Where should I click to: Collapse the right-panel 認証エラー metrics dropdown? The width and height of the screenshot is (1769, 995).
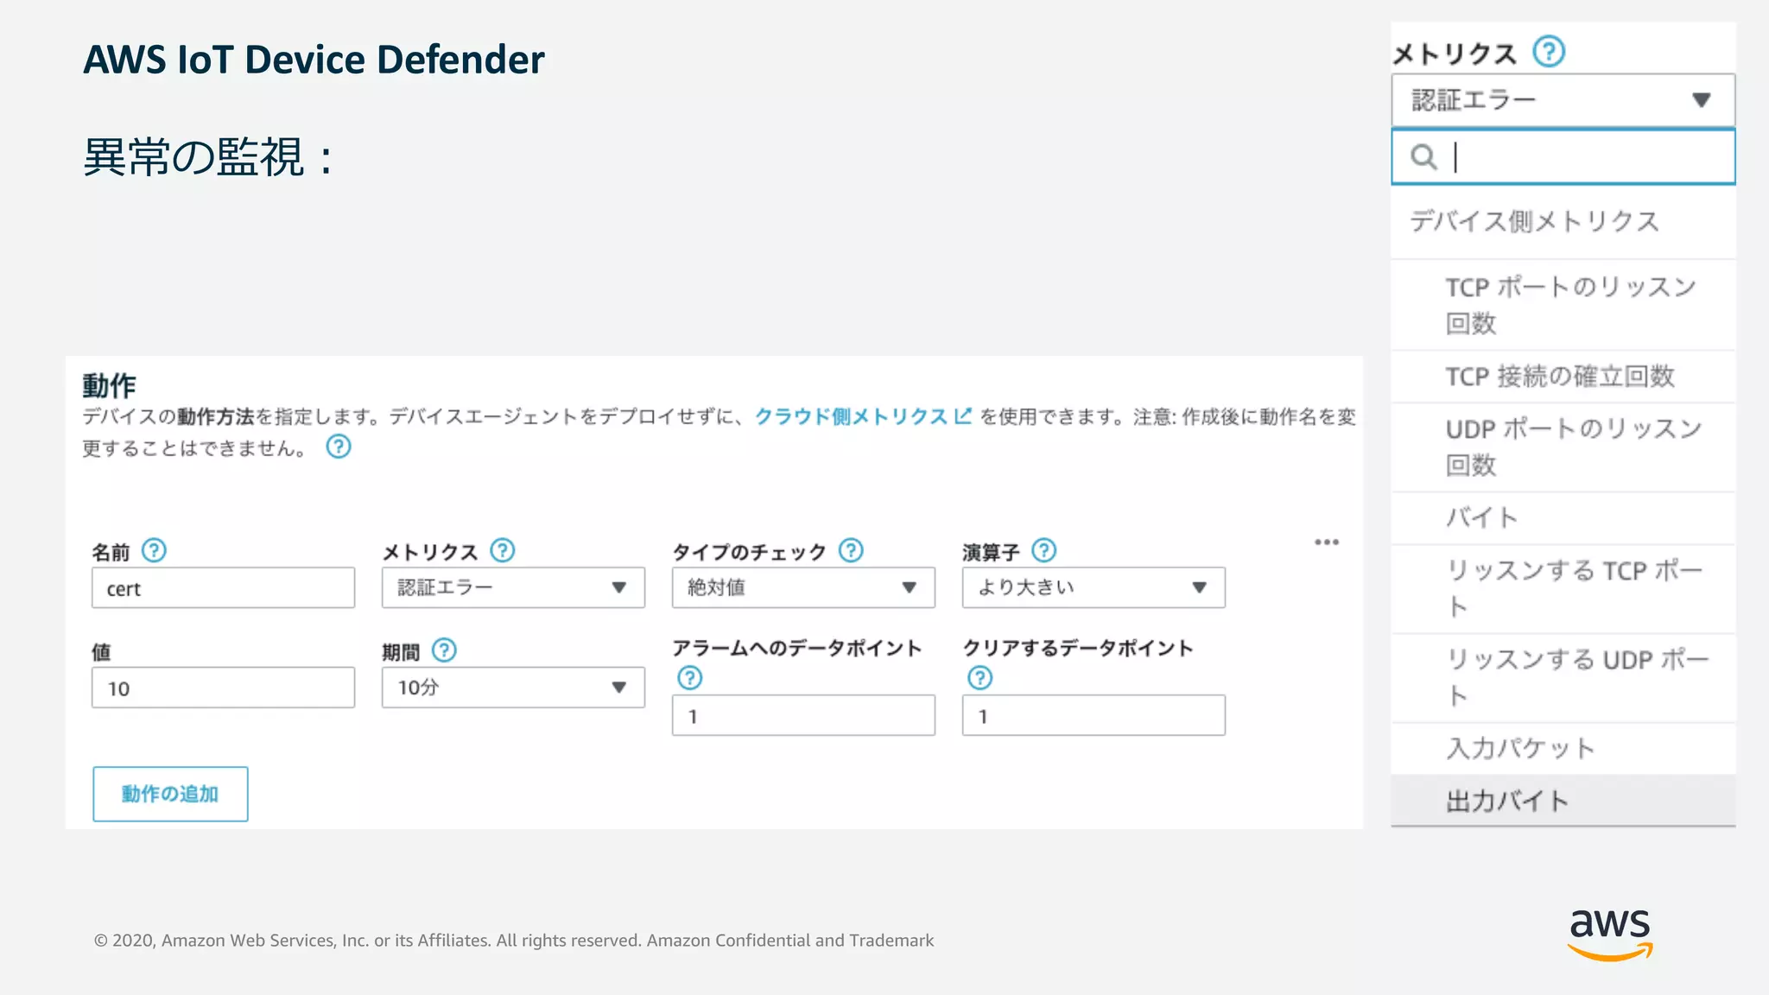coord(1563,100)
